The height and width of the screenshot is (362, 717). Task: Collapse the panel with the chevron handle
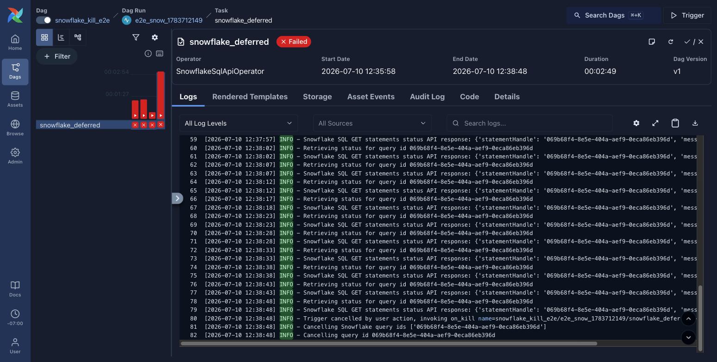178,198
